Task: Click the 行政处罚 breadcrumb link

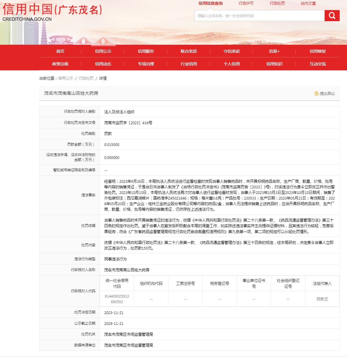Action: click(x=86, y=78)
